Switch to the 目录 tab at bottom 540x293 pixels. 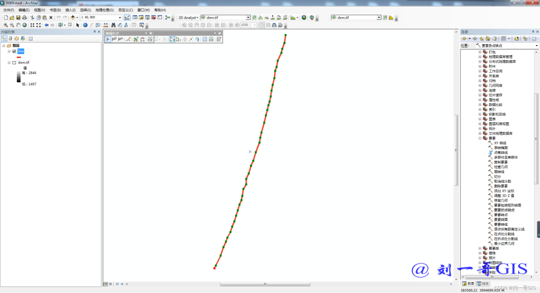(x=468, y=283)
